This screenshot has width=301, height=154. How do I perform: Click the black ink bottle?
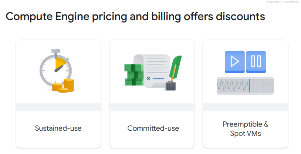pos(170,85)
